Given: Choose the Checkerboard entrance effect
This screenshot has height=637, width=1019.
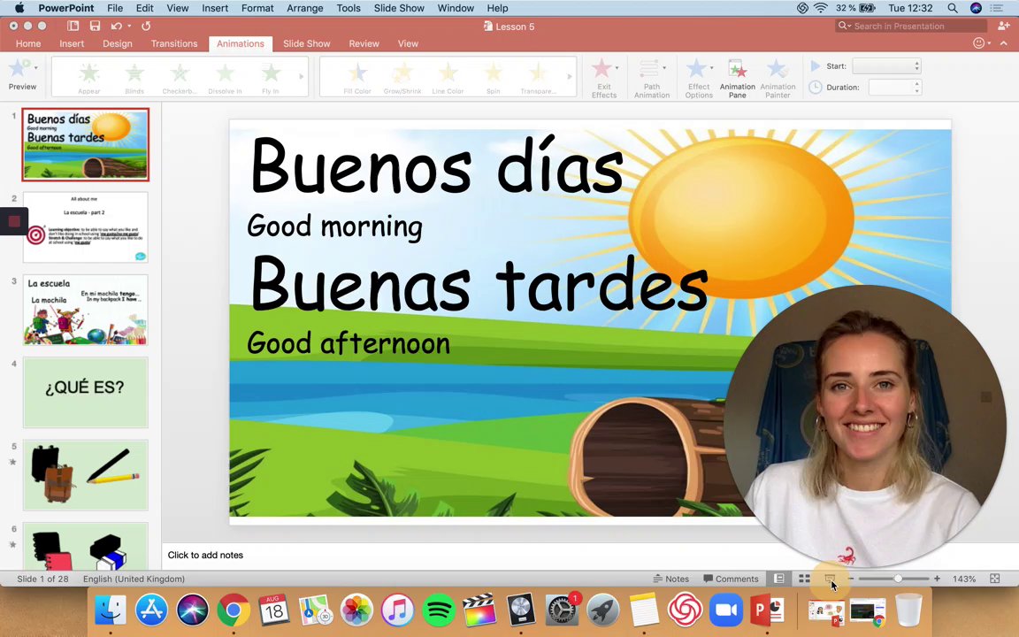Looking at the screenshot, I should (x=180, y=77).
